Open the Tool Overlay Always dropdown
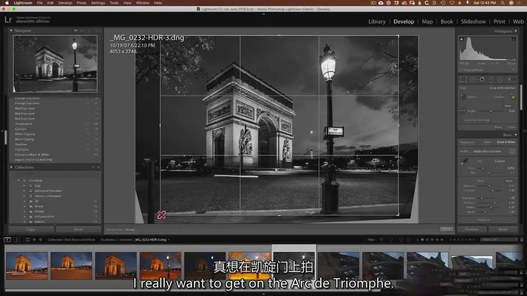 [x=131, y=230]
